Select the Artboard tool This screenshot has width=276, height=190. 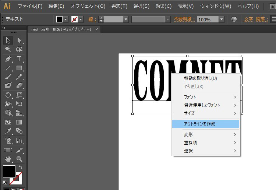pos(8,150)
